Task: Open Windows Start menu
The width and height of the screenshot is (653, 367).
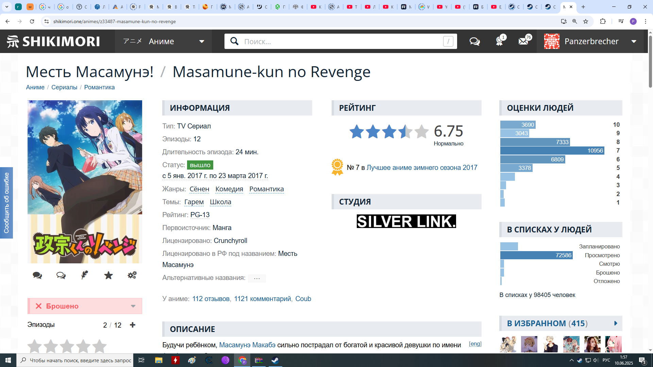Action: [8, 360]
